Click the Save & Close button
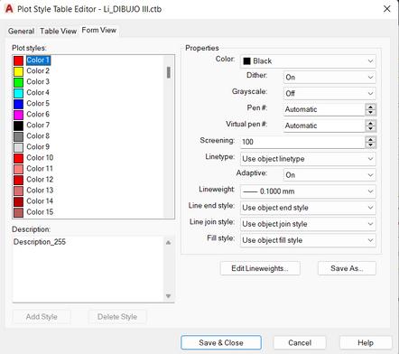This screenshot has width=399, height=354. click(x=221, y=342)
